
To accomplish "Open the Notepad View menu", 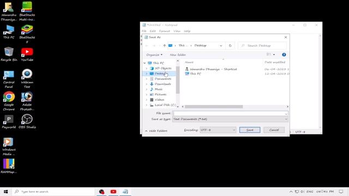I will pyautogui.click(x=177, y=31).
